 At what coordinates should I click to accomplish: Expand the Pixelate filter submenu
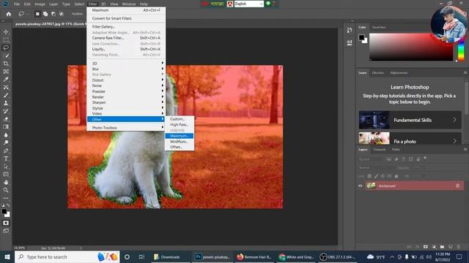click(126, 91)
